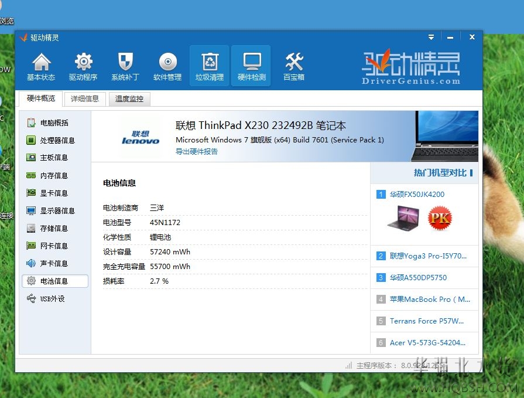Click the 热门机型对比 heading
Screen dimensions: 524x398
(x=440, y=173)
